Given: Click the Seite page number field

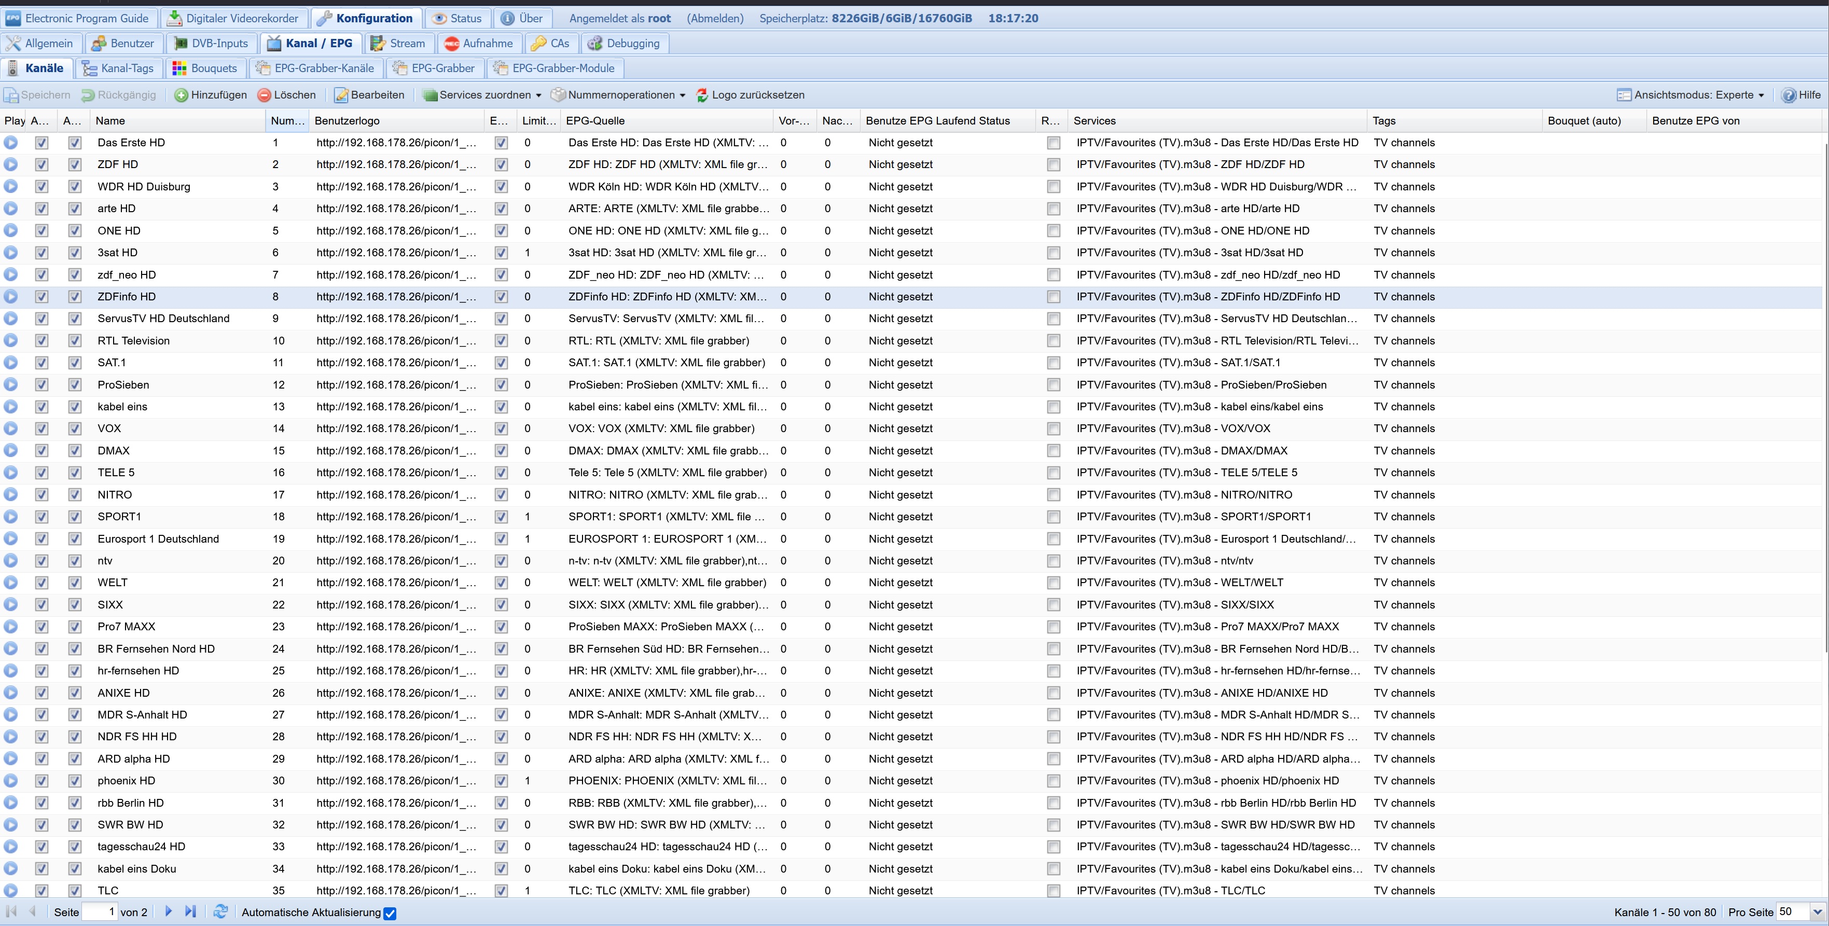Looking at the screenshot, I should pos(100,912).
